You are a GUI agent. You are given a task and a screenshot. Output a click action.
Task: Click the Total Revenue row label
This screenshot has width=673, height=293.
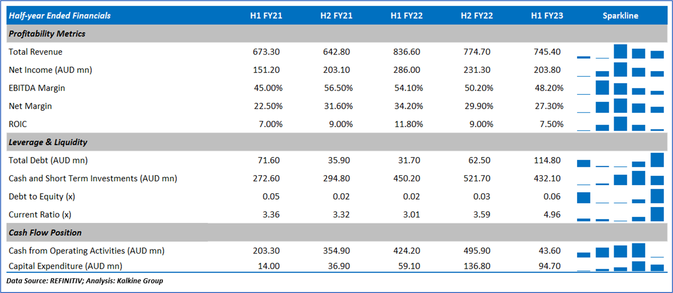click(x=35, y=52)
